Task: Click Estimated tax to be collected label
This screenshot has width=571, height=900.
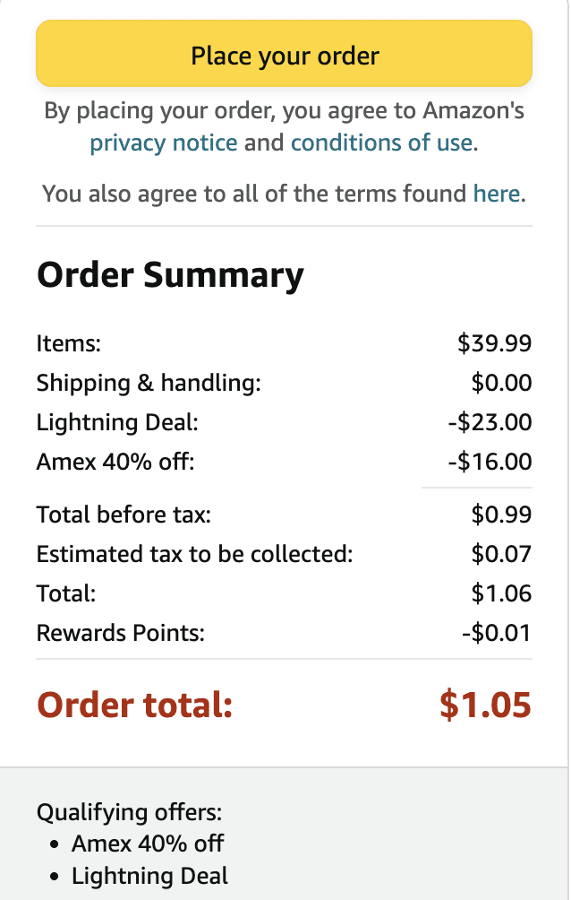Action: [194, 554]
